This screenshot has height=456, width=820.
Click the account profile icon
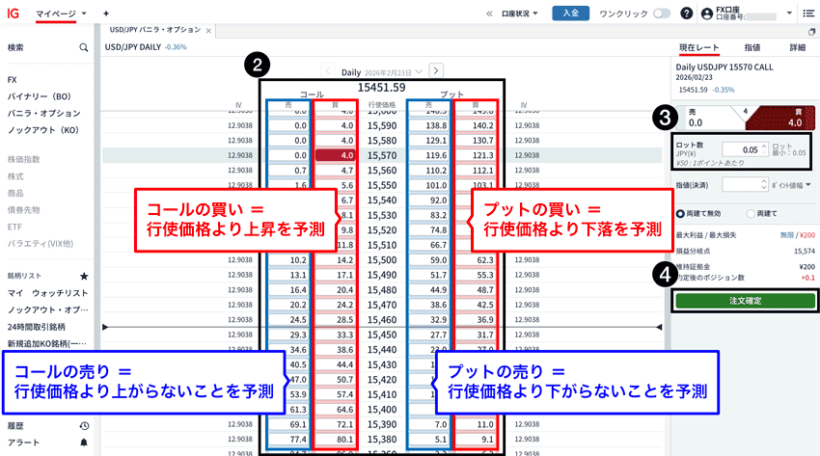click(707, 13)
